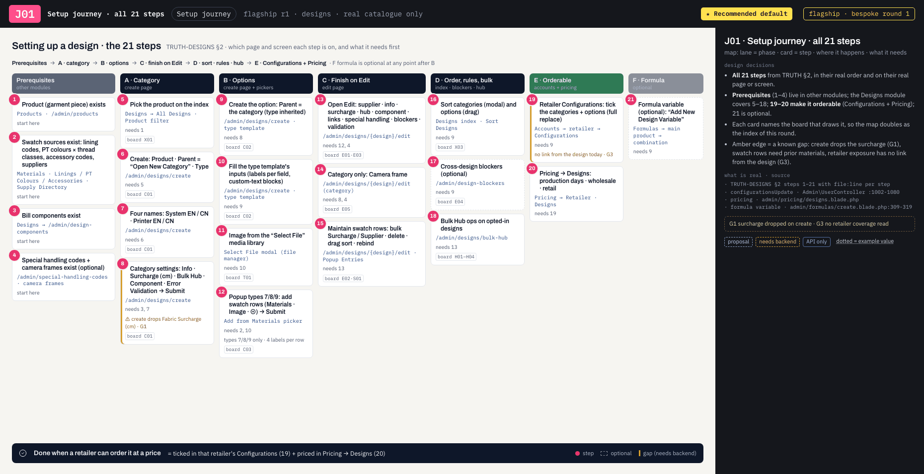Click Pricing → Retailer · Designs path
Screen dimensions: 924x474
tap(565, 201)
